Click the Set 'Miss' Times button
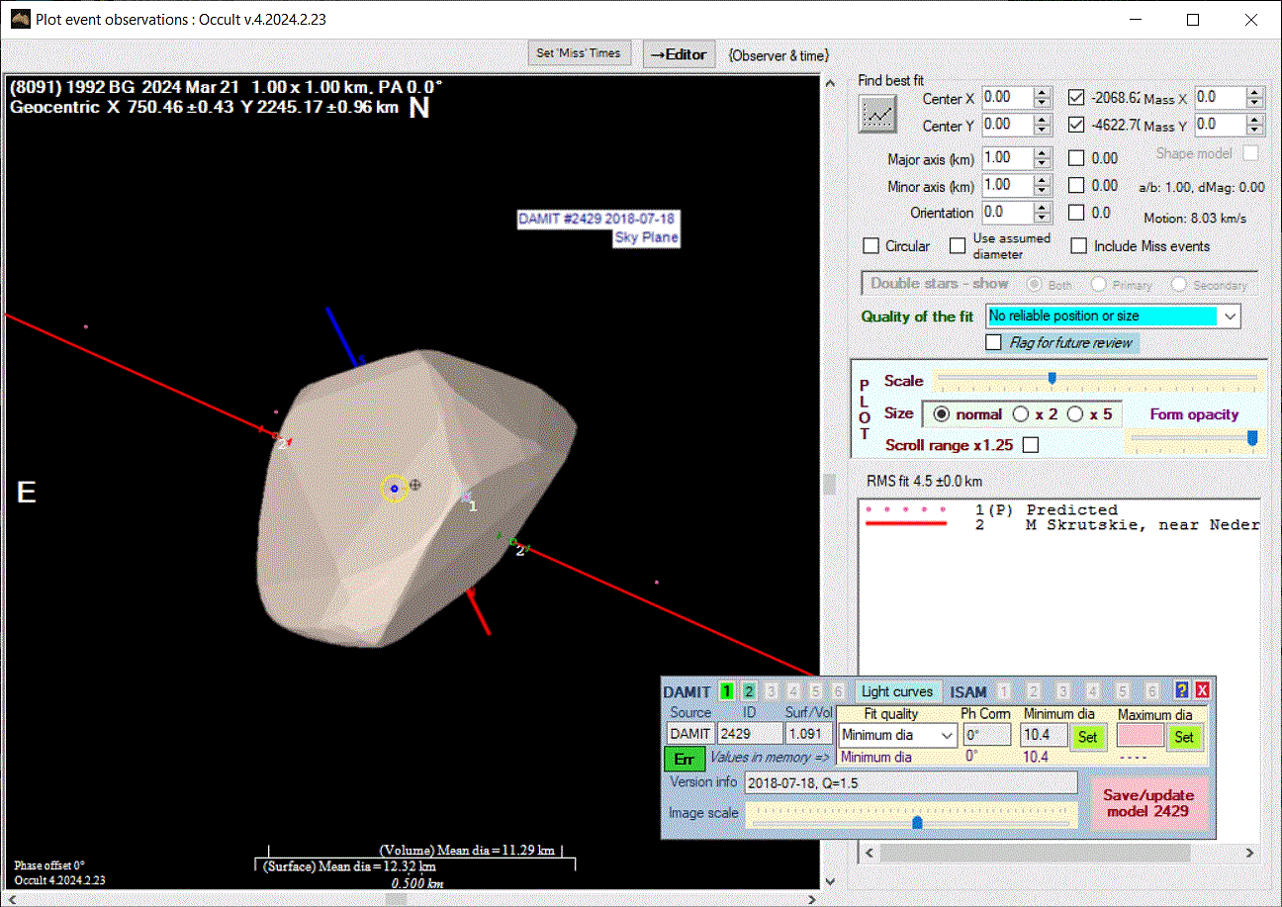 click(579, 53)
